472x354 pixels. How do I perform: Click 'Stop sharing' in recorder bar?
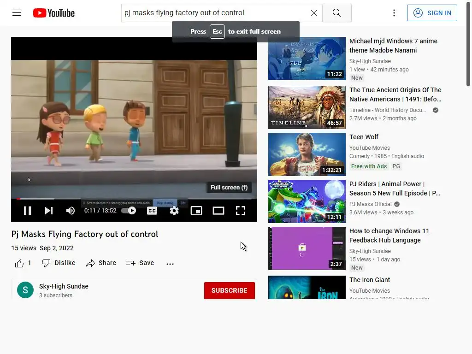[165, 203]
